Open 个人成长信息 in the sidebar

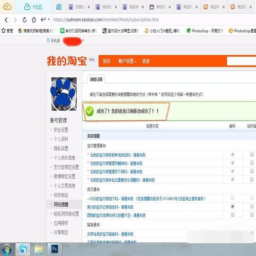65,158
